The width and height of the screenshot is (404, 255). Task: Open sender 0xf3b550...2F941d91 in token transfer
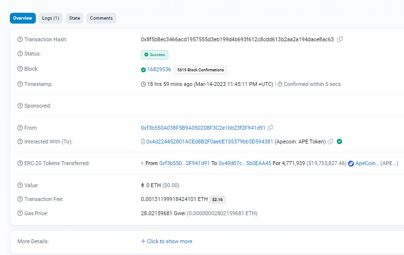click(x=185, y=163)
